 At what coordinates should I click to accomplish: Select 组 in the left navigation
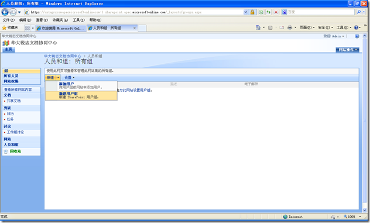[21, 71]
